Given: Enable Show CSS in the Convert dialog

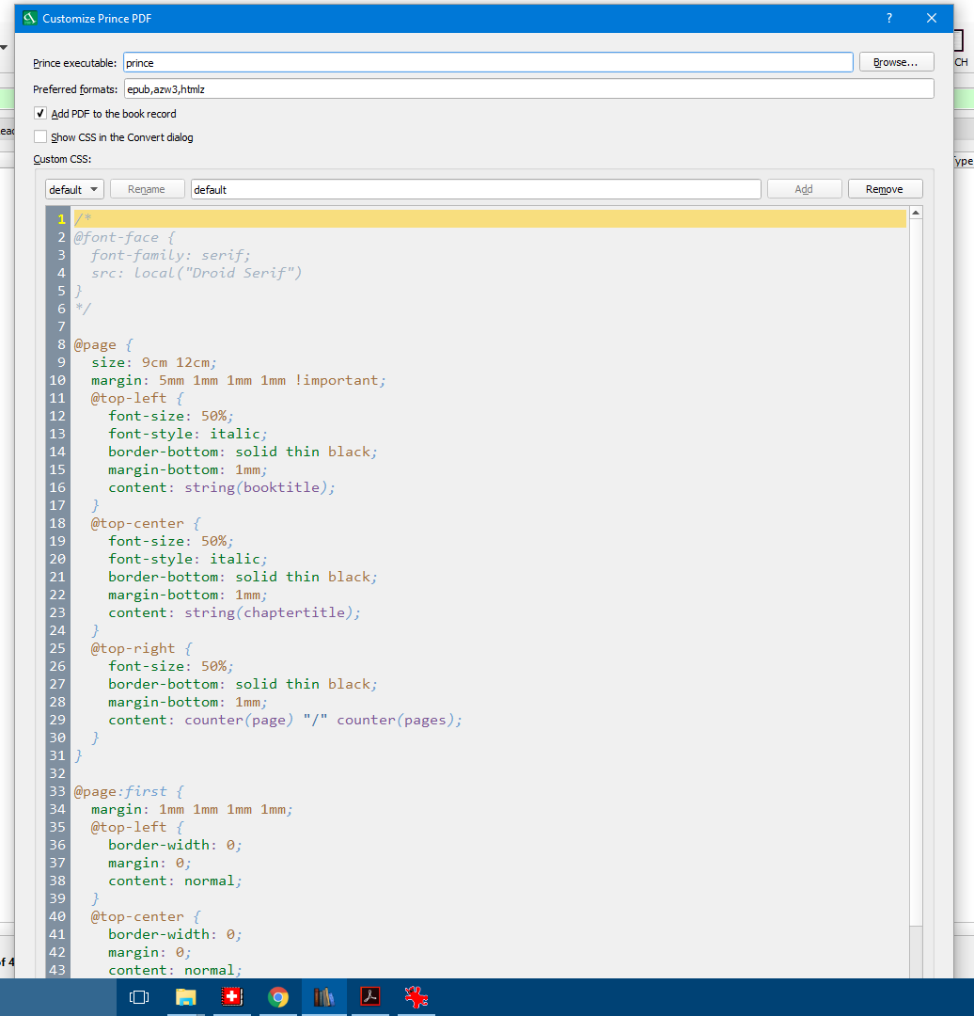Looking at the screenshot, I should pos(40,137).
